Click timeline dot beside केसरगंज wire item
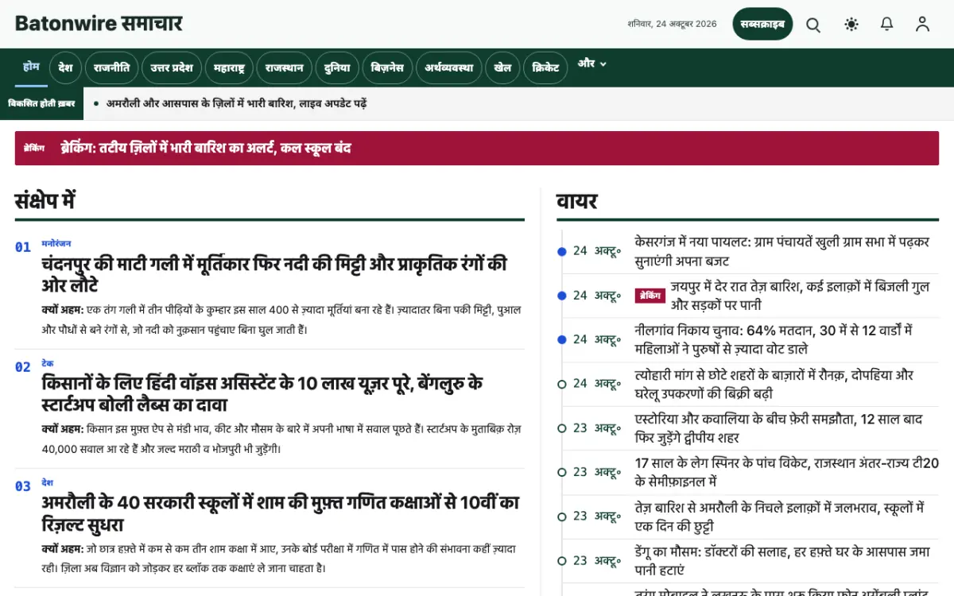 [x=562, y=251]
